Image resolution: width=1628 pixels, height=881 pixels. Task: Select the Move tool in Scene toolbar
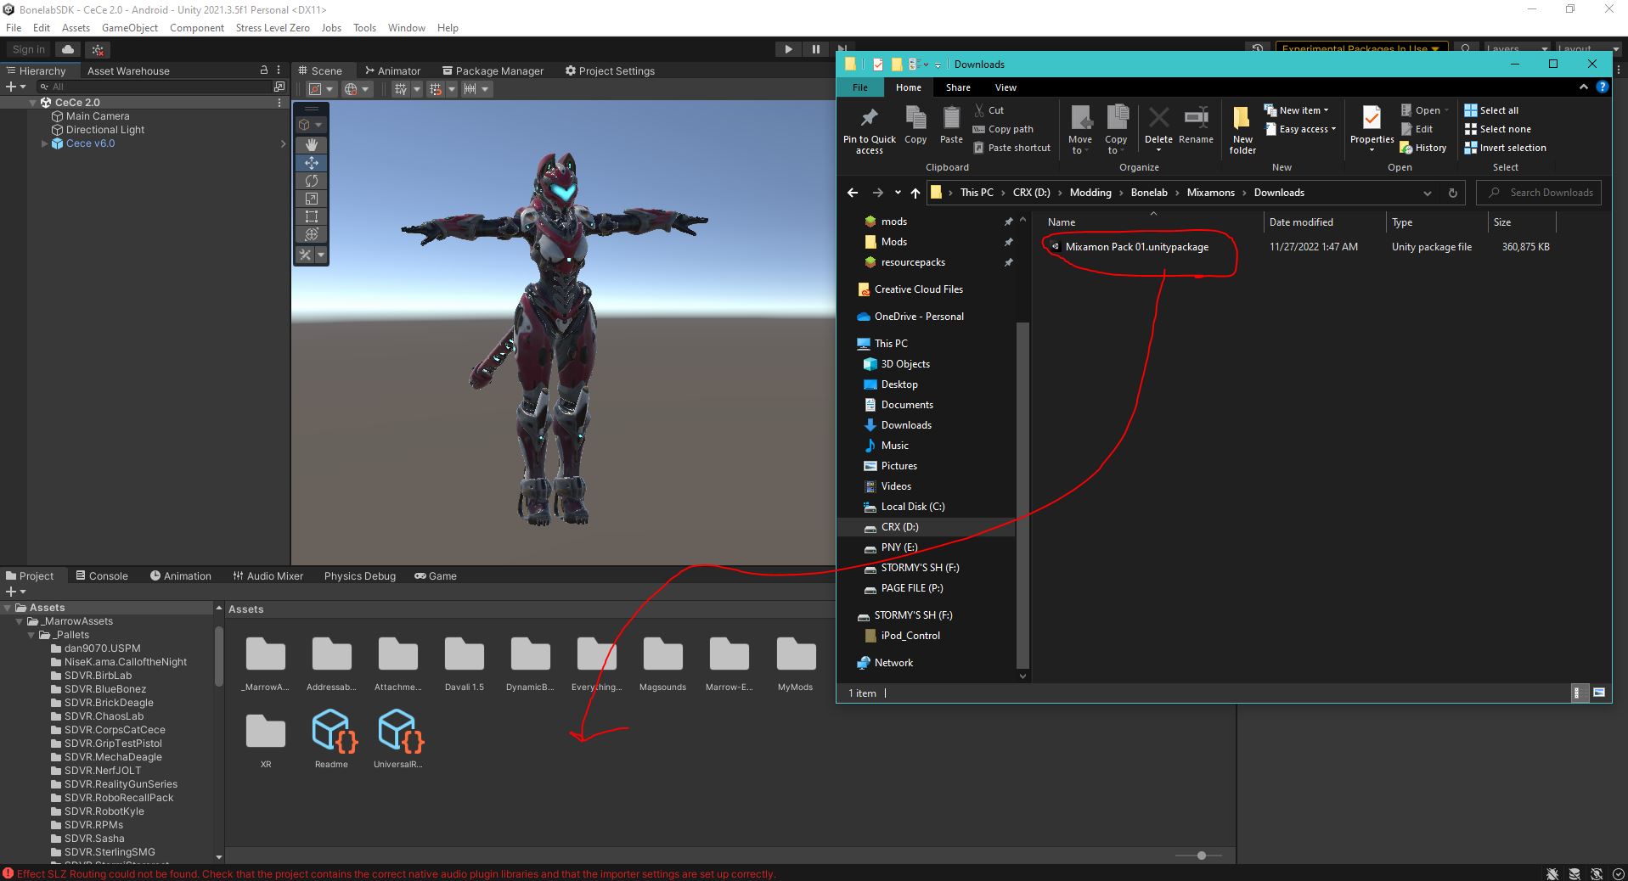[311, 163]
